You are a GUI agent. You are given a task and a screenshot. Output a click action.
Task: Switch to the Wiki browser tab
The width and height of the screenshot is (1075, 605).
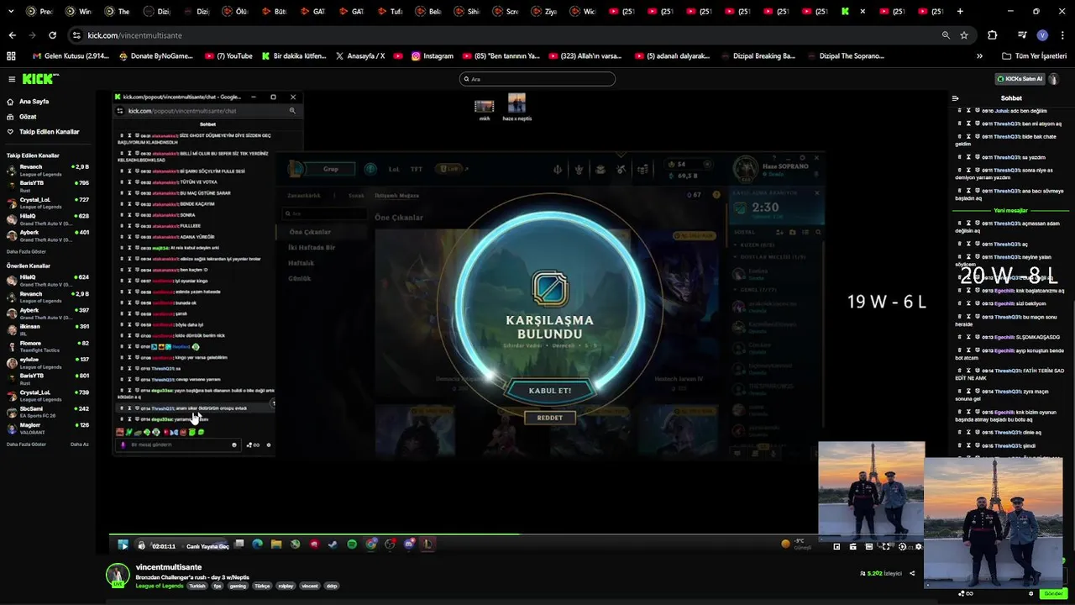point(582,12)
